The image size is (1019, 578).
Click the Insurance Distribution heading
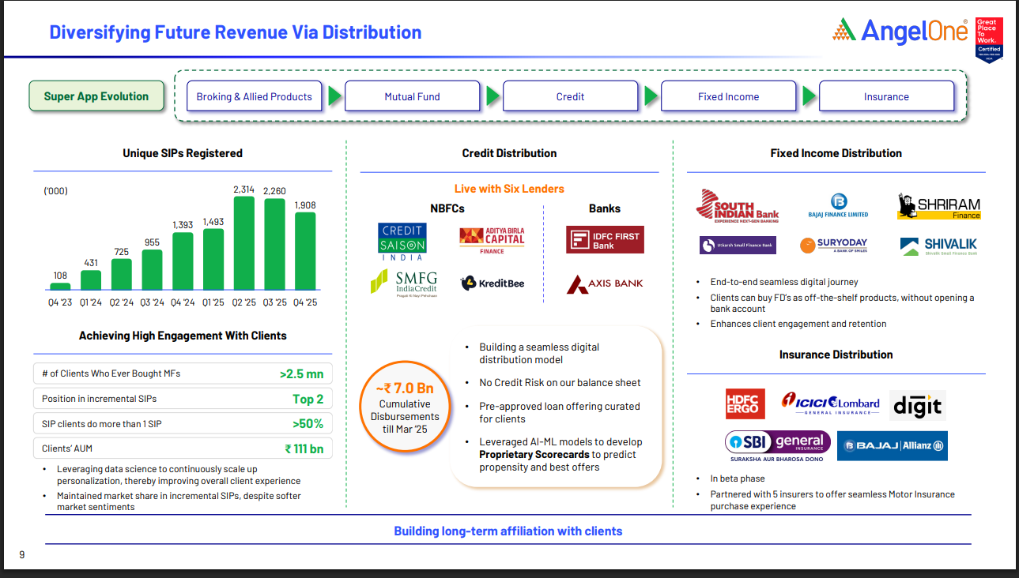pos(836,355)
